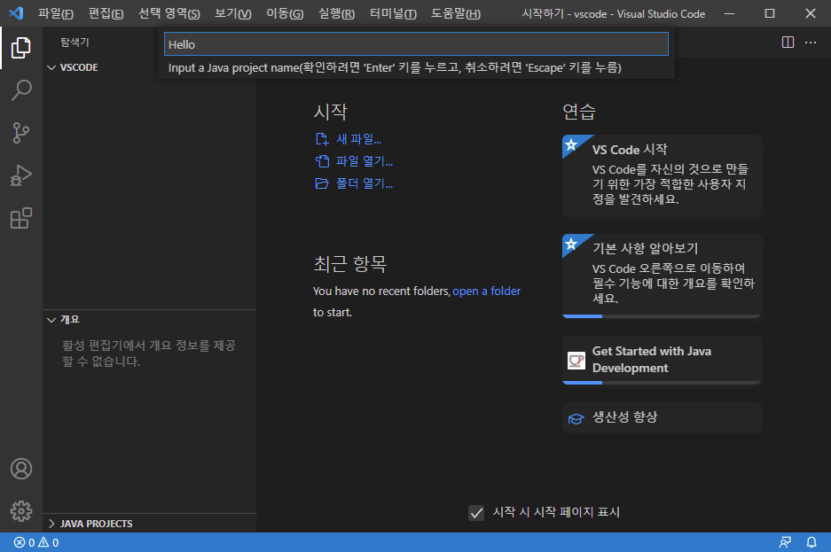Screen dimensions: 831x552
Task: Open the Source Control view
Action: [21, 133]
